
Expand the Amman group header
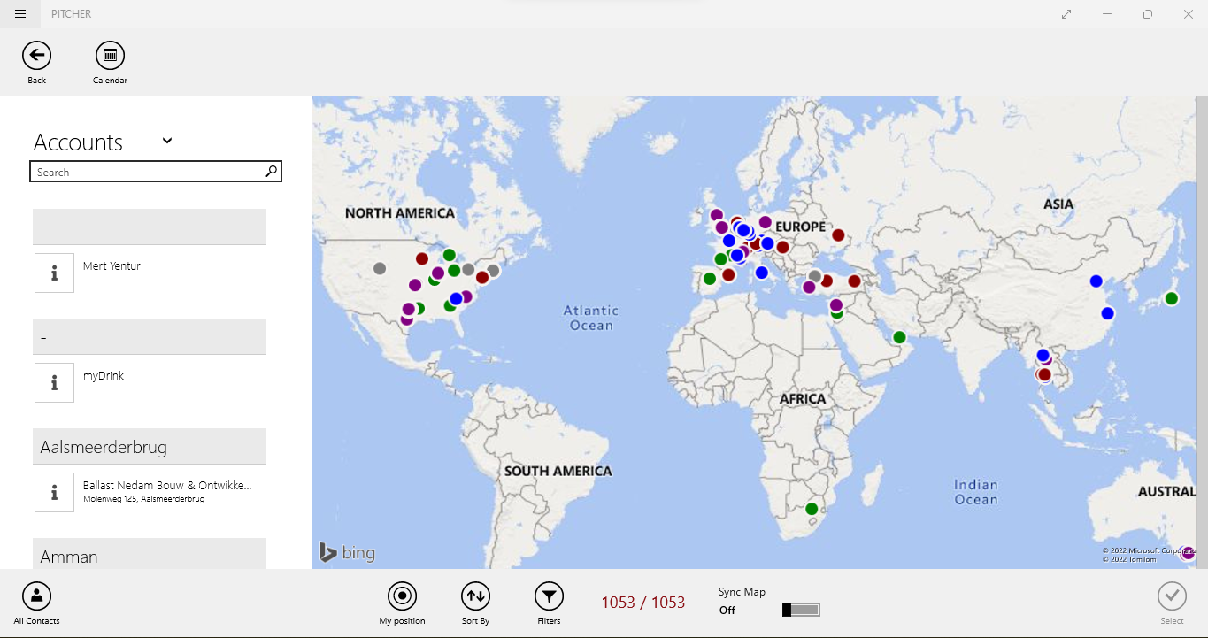click(x=149, y=556)
